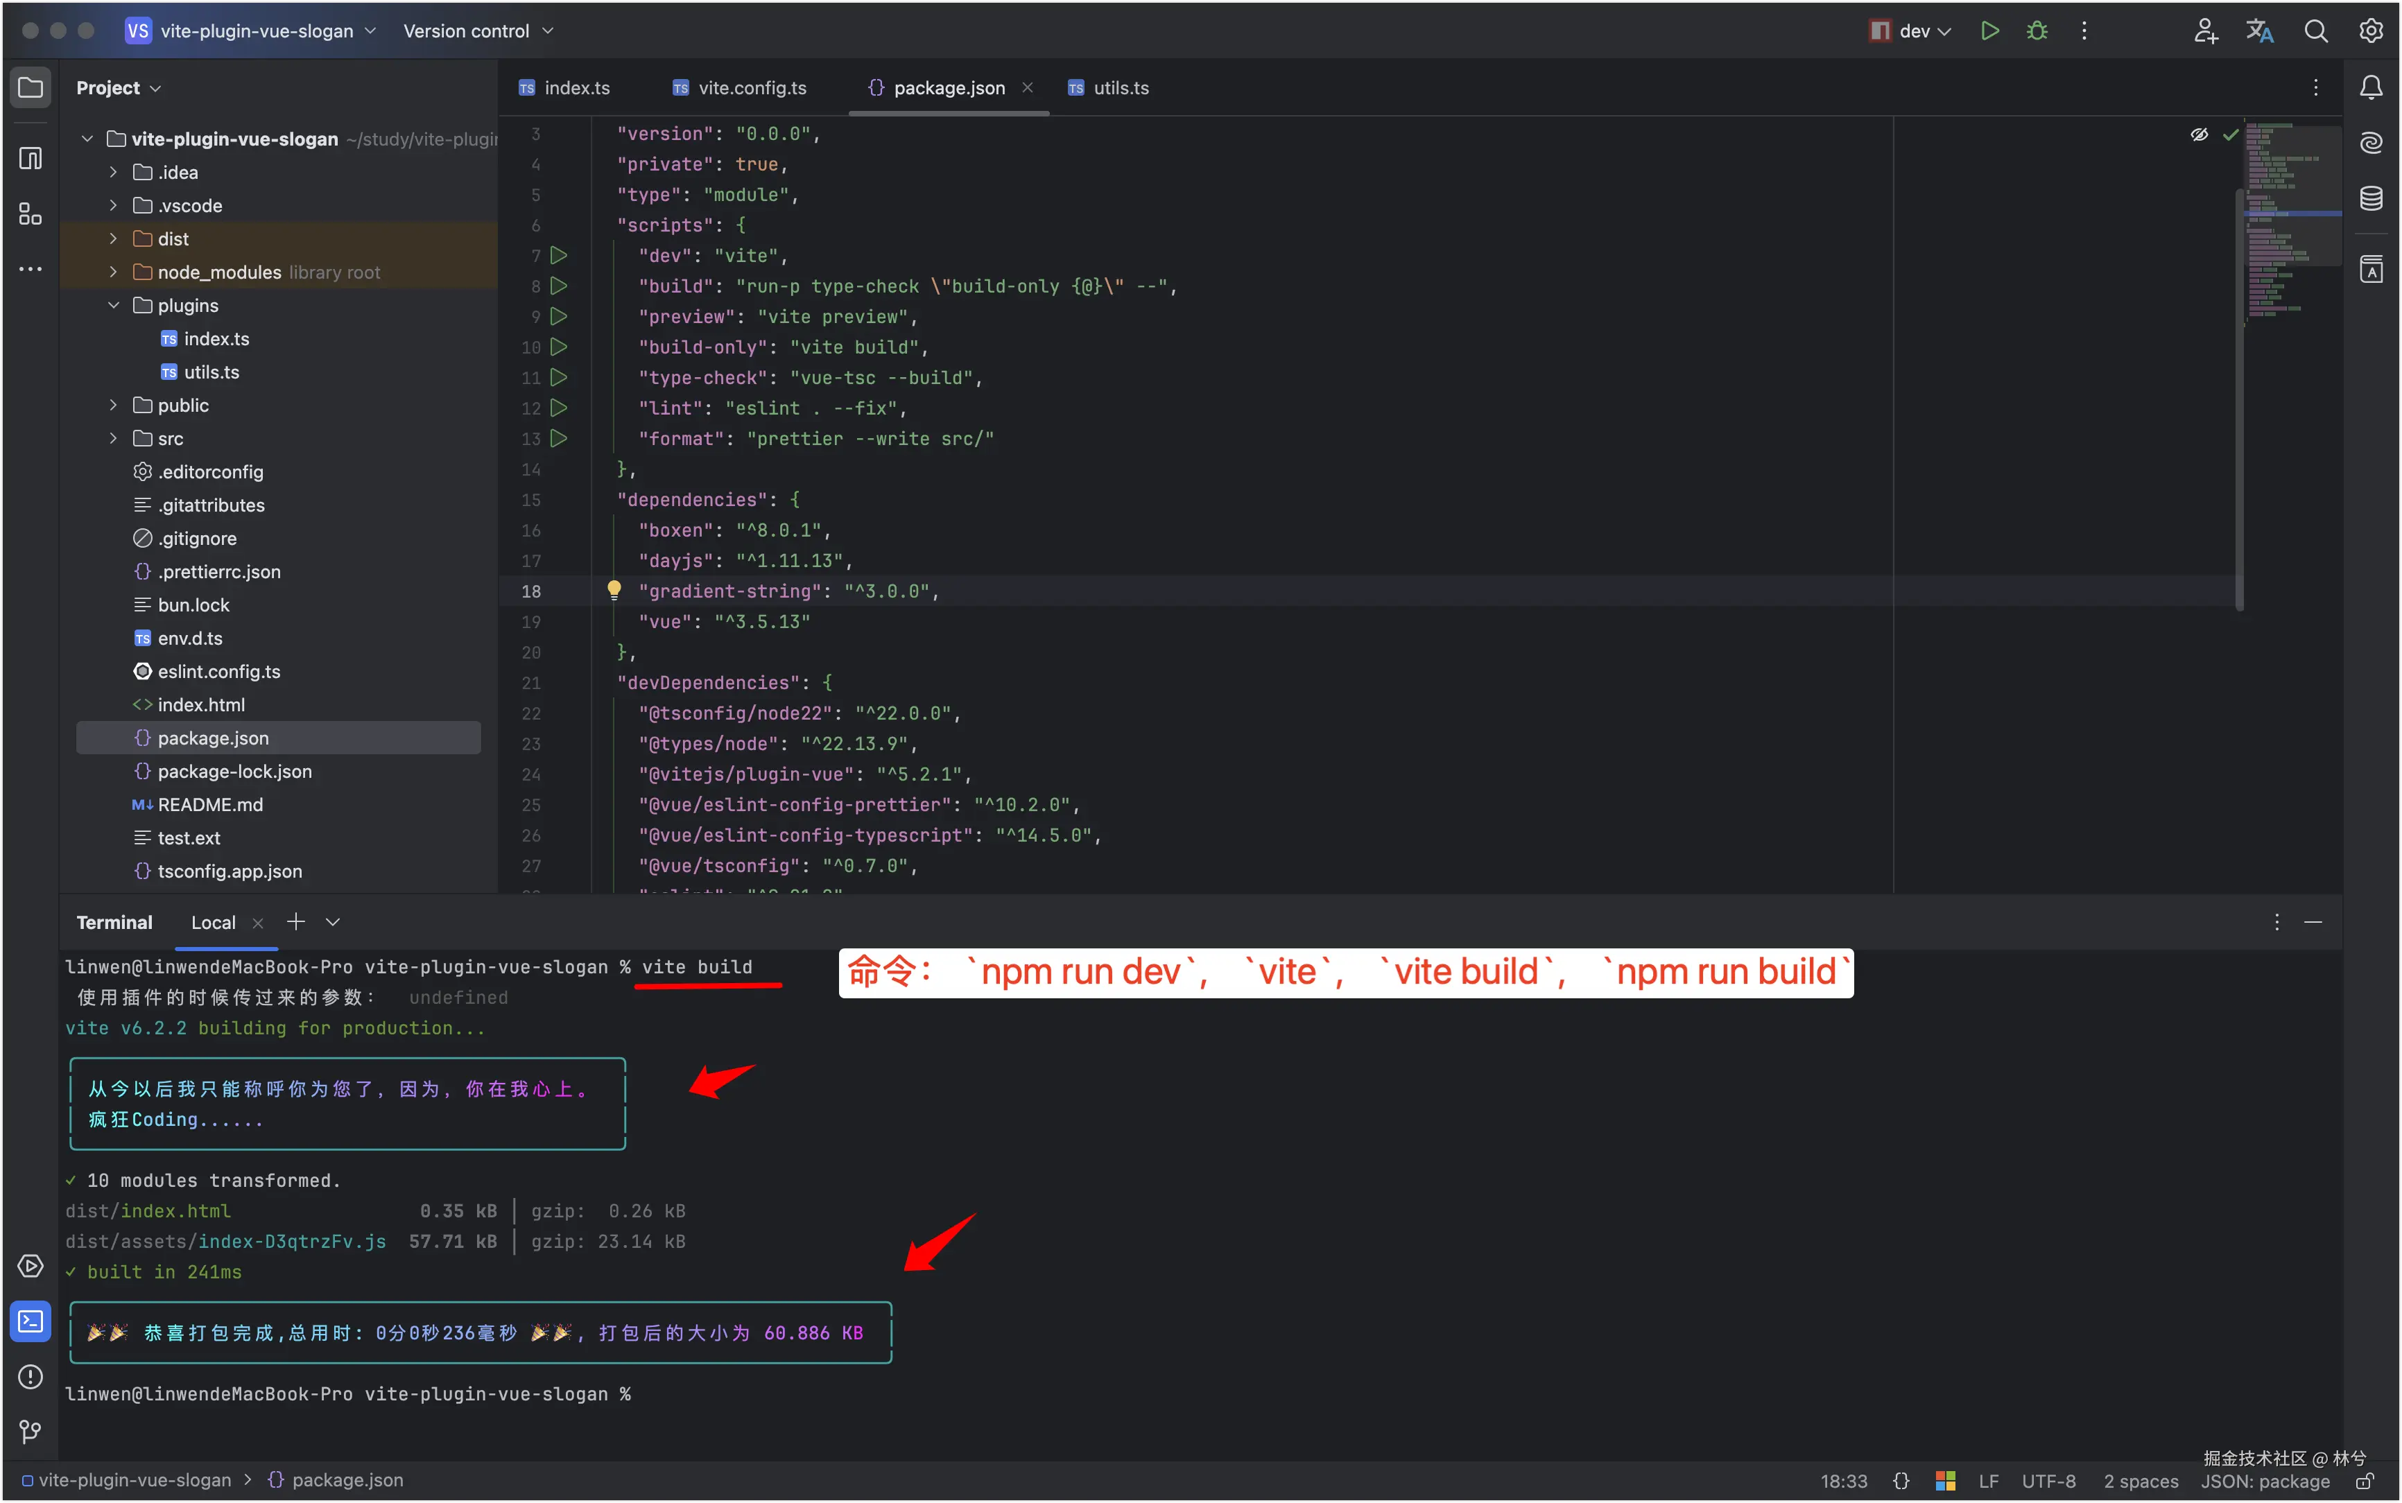Click the Debug bug icon in toolbar

(x=2036, y=31)
